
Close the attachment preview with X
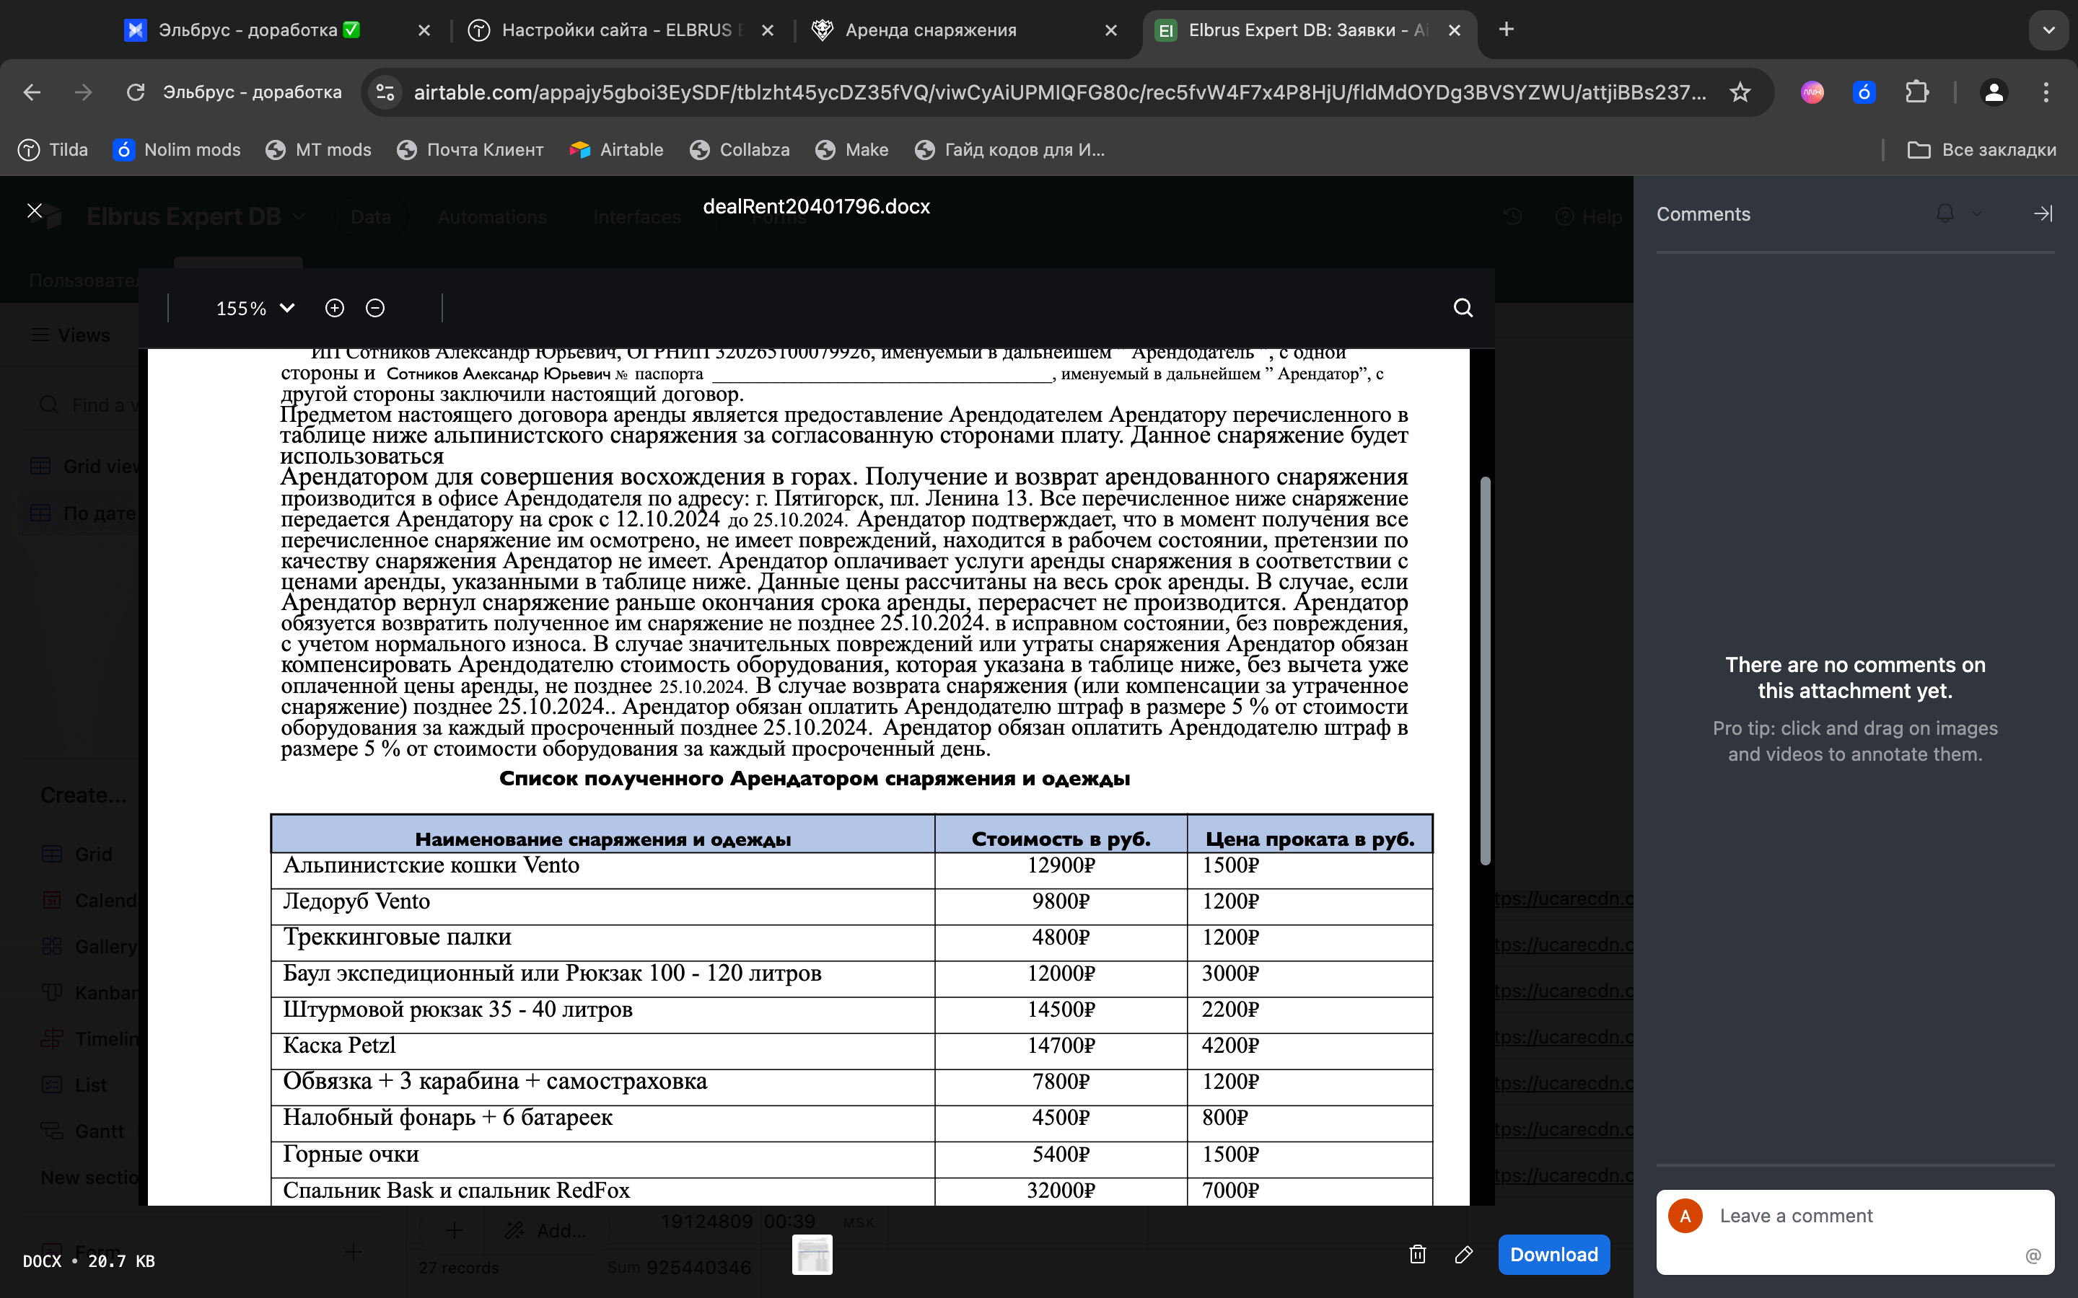(35, 211)
